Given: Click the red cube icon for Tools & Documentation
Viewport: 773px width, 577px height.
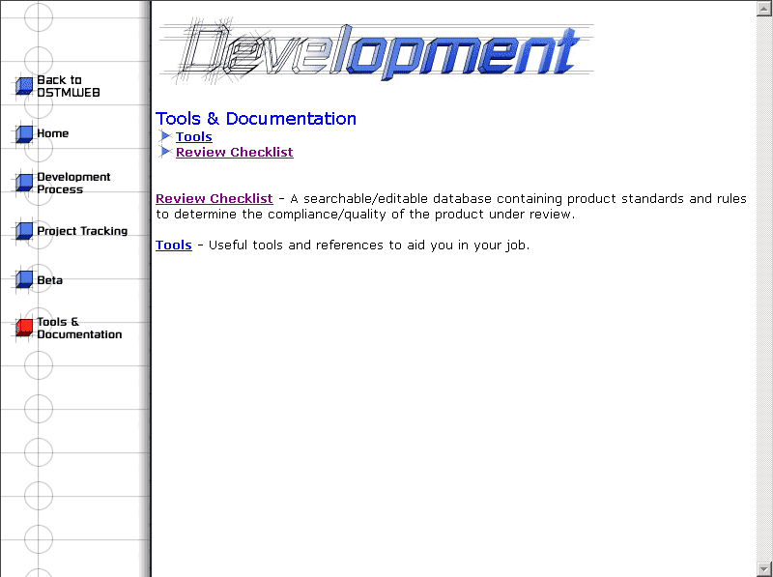Looking at the screenshot, I should click(24, 329).
